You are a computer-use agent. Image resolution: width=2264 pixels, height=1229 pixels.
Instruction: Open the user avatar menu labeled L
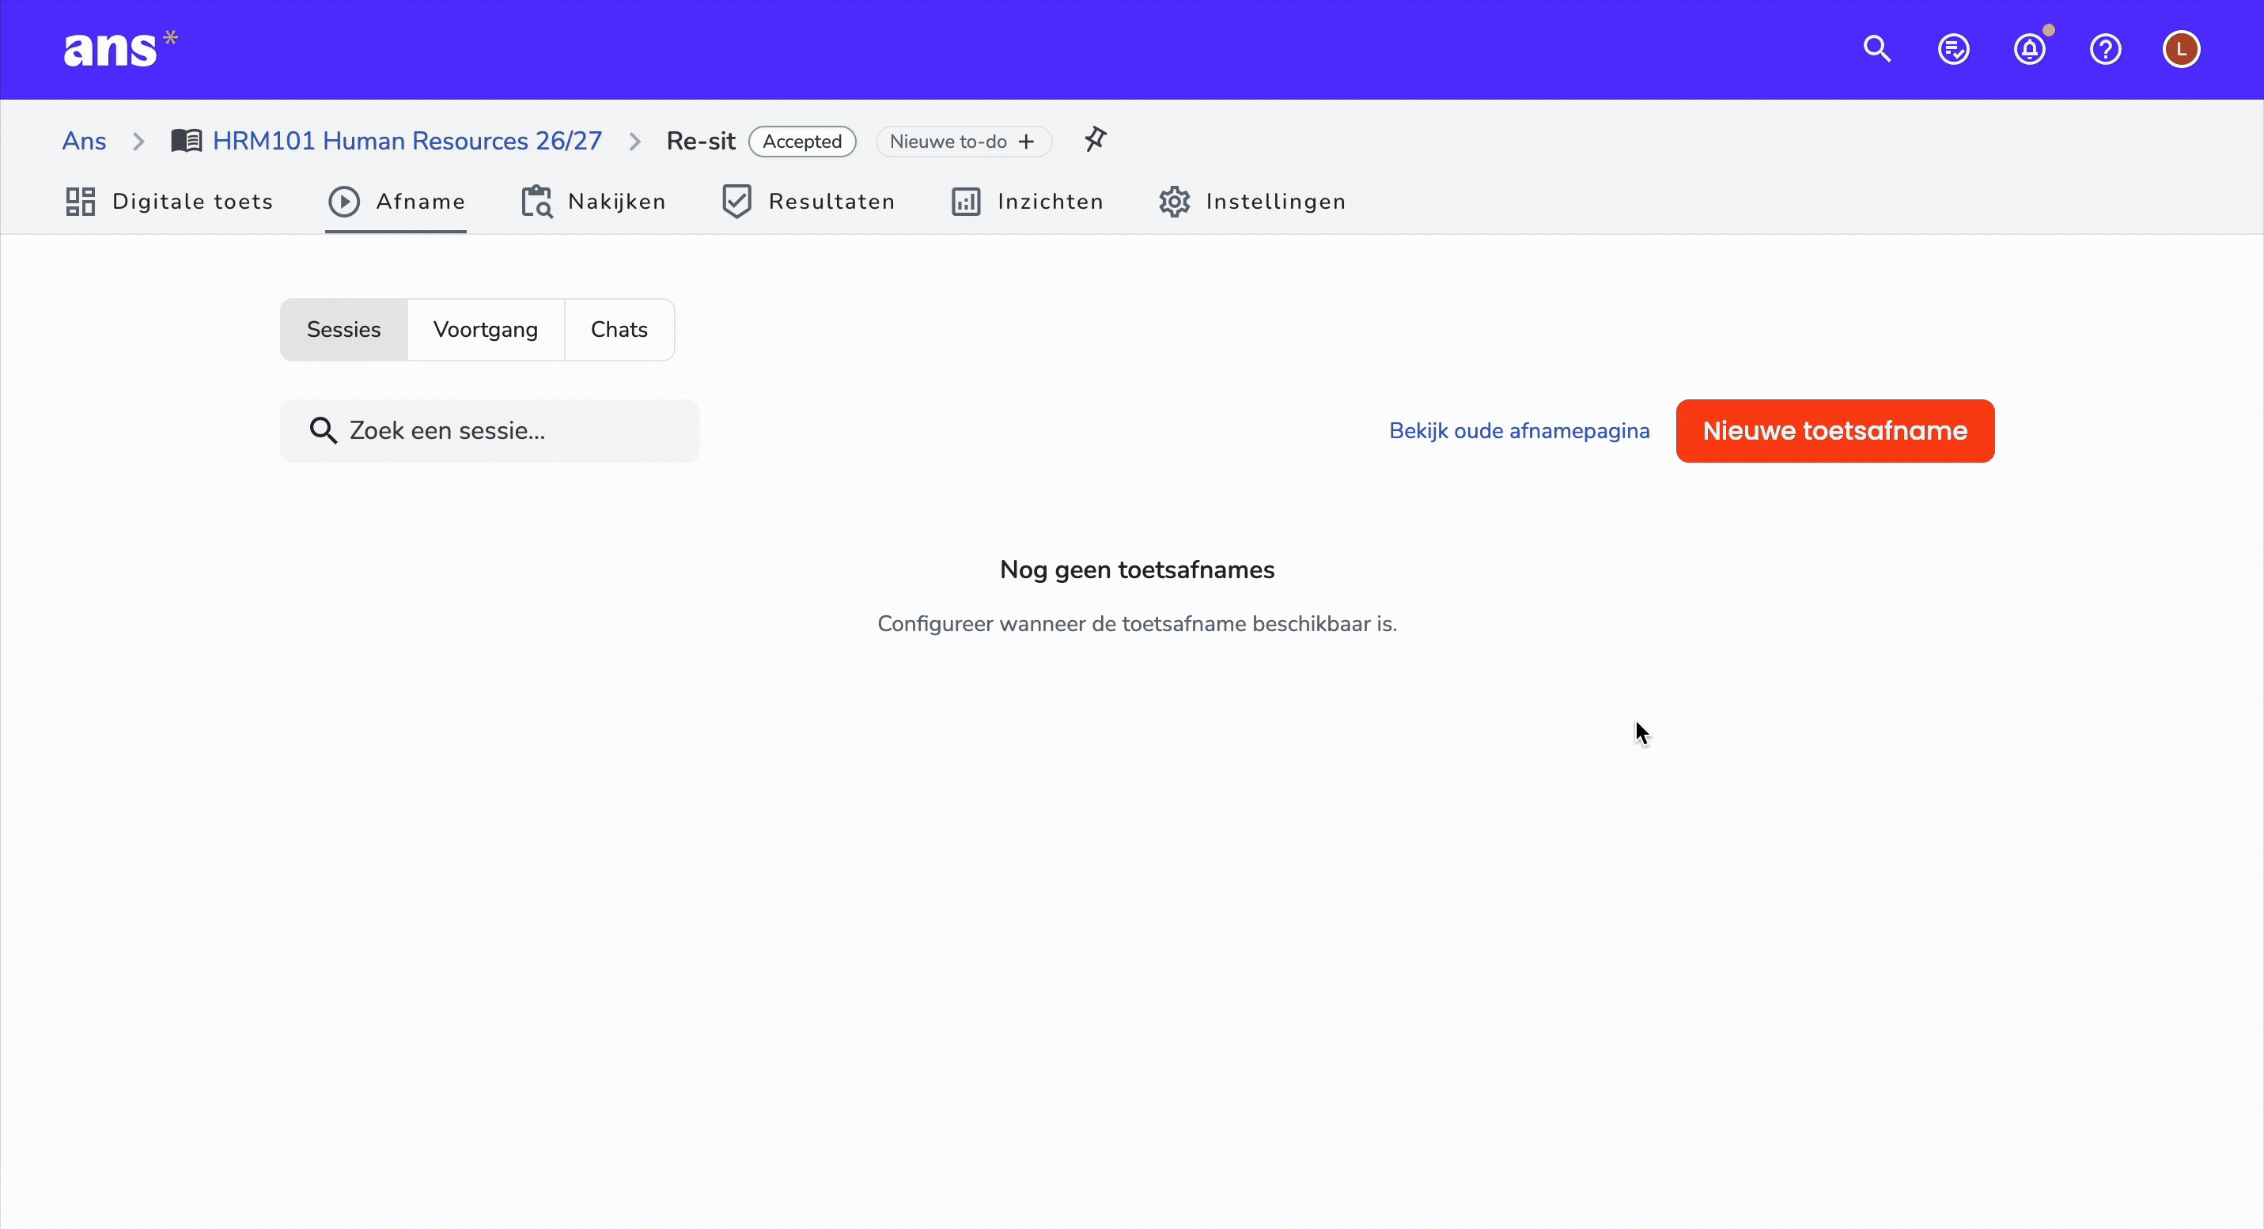[x=2180, y=49]
